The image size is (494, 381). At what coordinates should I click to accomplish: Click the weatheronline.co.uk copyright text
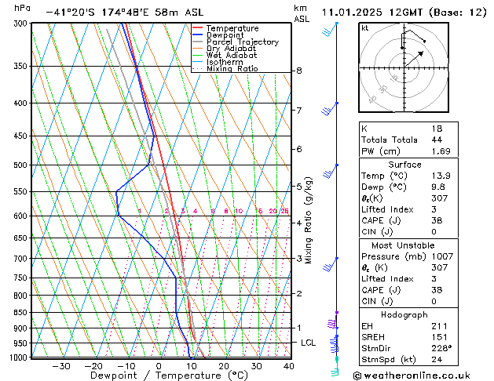pyautogui.click(x=412, y=376)
